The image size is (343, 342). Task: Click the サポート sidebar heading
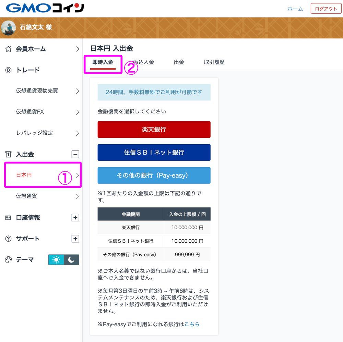point(28,239)
